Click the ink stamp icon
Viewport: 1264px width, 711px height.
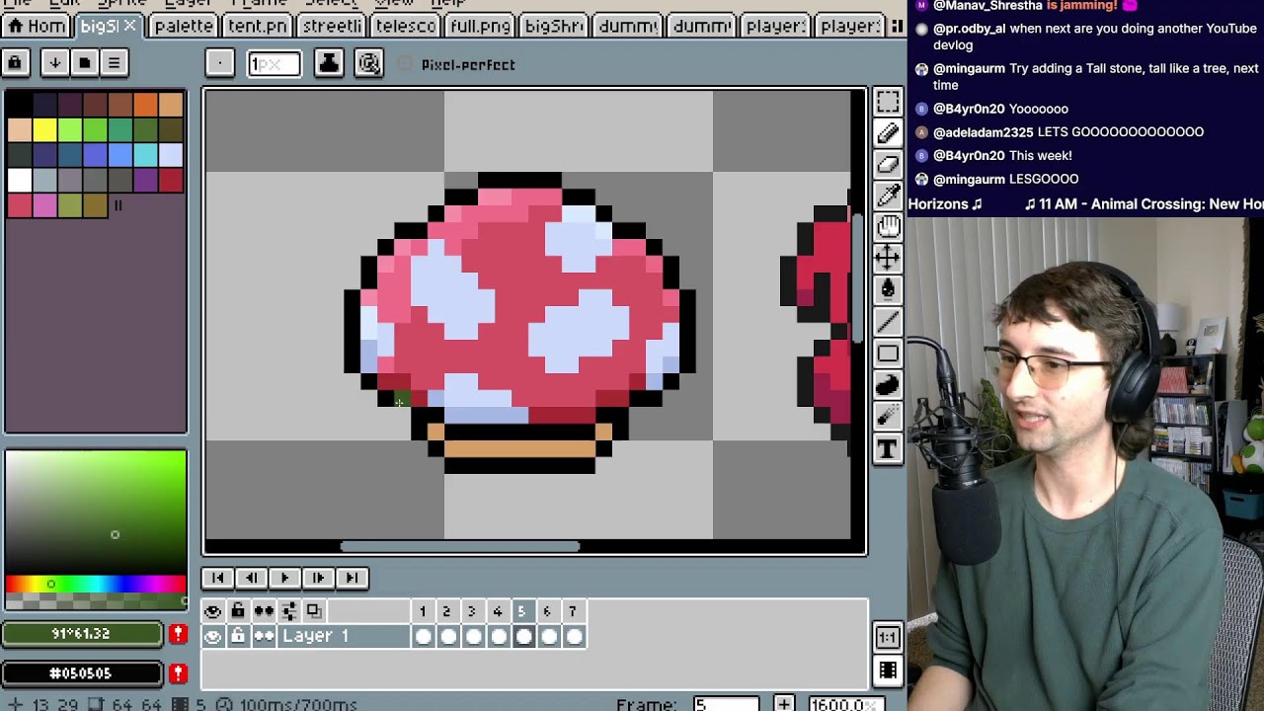click(329, 64)
